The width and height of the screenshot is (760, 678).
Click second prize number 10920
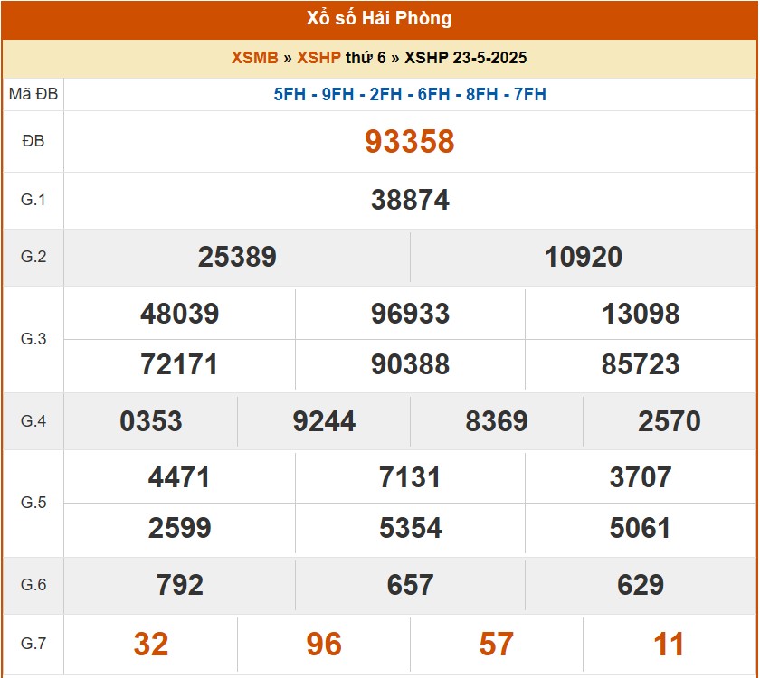(x=584, y=257)
